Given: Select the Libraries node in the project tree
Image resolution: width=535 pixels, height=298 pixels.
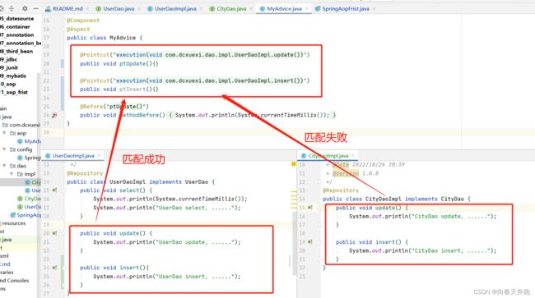Looking at the screenshot, I should point(7,273).
